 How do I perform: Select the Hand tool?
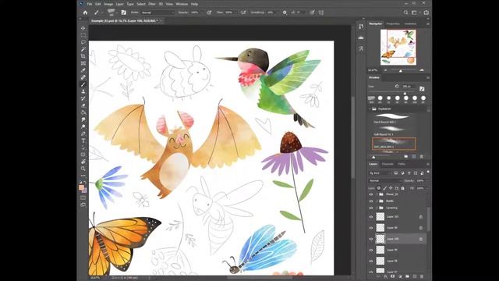[83, 162]
